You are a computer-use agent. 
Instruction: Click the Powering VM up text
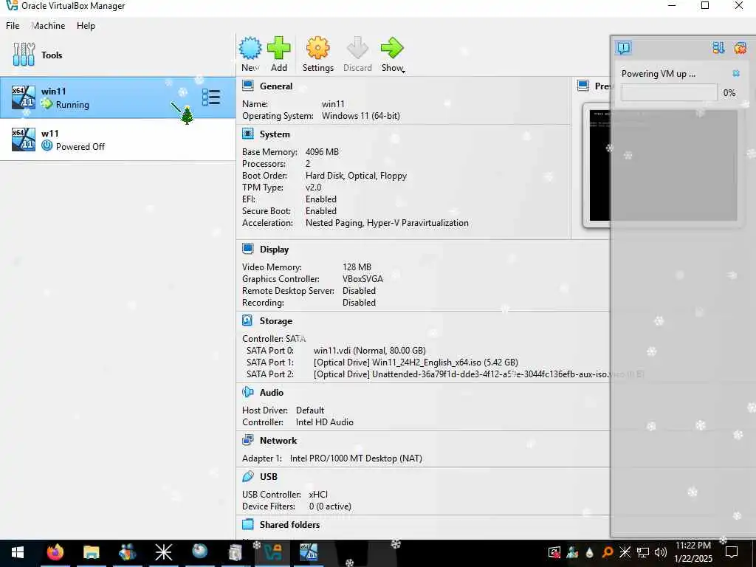[658, 74]
